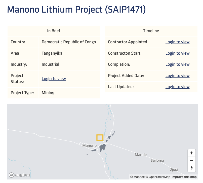Follow Login to view link for Completion
This screenshot has height=183, width=203.
point(177,64)
